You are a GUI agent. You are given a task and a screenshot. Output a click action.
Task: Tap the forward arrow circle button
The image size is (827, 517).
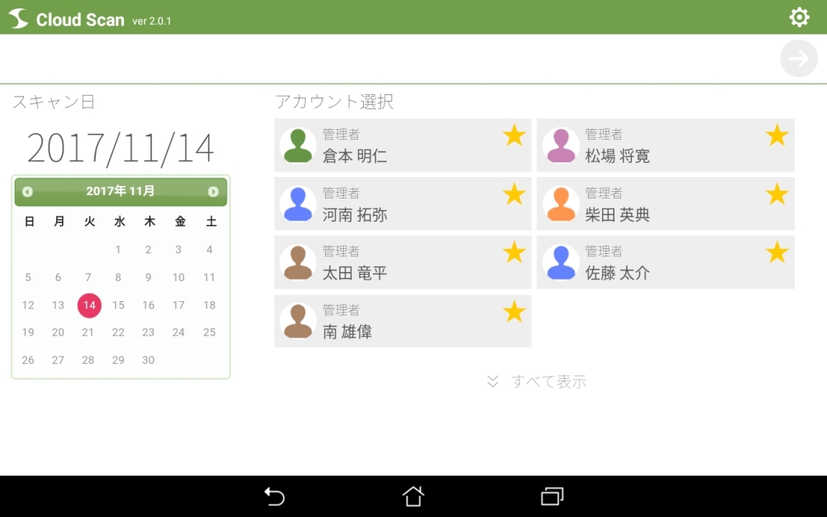pos(799,58)
